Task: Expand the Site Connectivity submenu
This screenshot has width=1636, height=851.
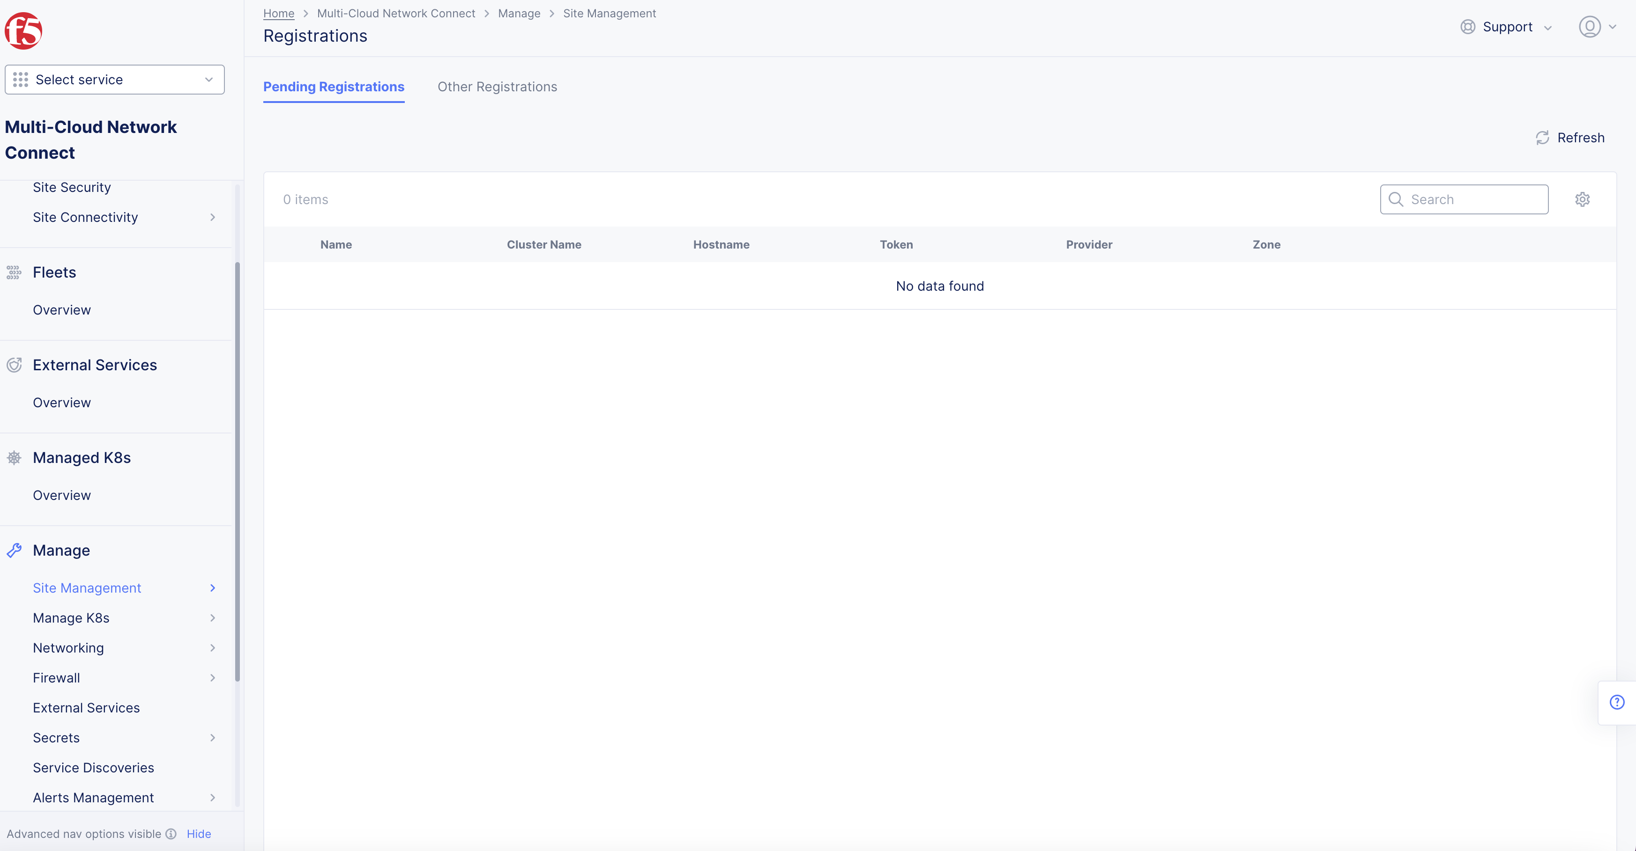Action: (212, 217)
